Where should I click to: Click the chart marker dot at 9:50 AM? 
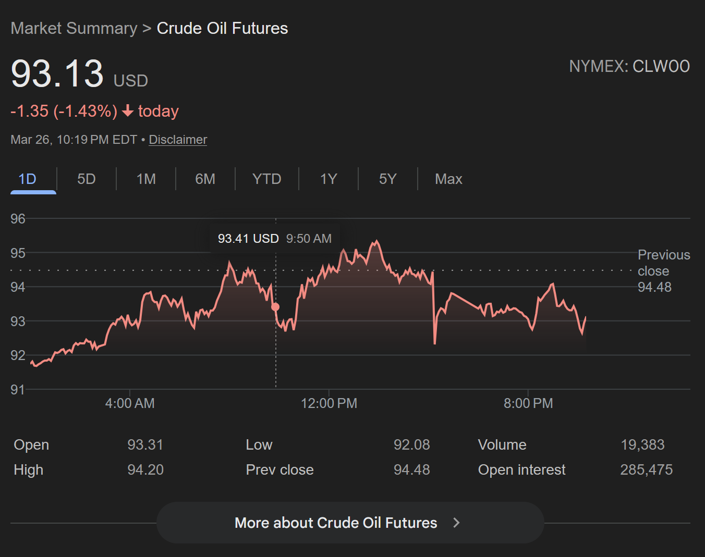pyautogui.click(x=275, y=307)
